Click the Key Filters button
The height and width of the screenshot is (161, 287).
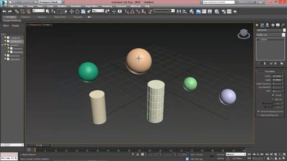(x=238, y=158)
